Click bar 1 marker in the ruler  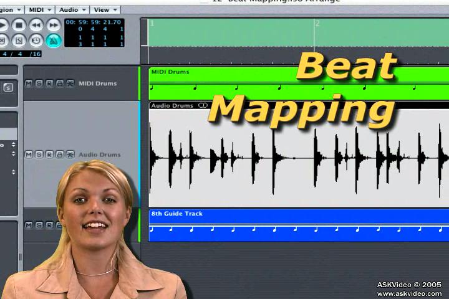[152, 24]
